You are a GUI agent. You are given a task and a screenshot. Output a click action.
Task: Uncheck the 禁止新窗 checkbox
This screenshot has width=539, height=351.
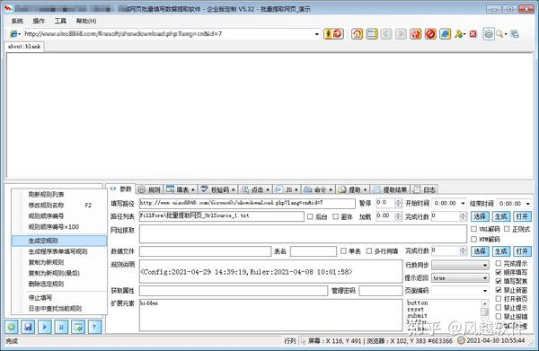click(x=498, y=290)
